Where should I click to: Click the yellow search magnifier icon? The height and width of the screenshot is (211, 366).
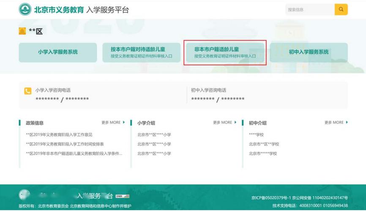341,10
